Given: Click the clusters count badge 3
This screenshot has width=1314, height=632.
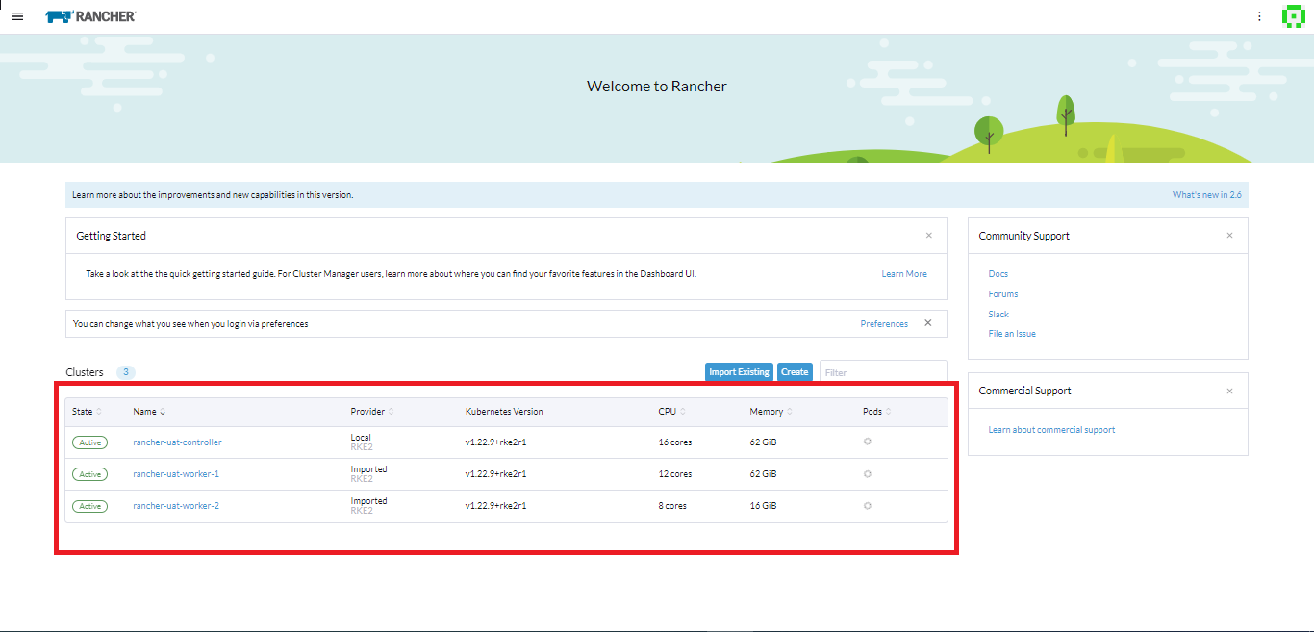Looking at the screenshot, I should 127,372.
